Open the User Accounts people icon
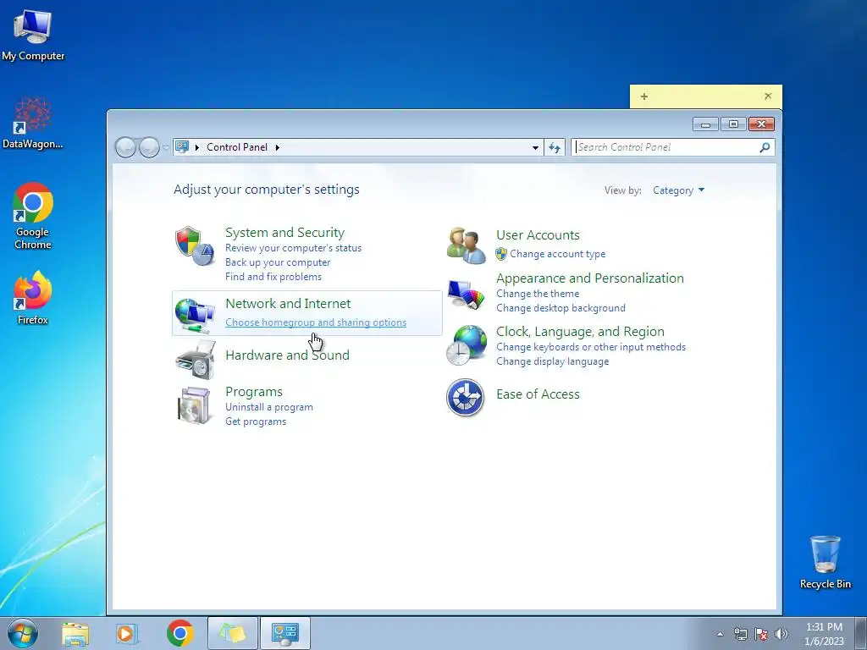The width and height of the screenshot is (867, 650). click(466, 245)
